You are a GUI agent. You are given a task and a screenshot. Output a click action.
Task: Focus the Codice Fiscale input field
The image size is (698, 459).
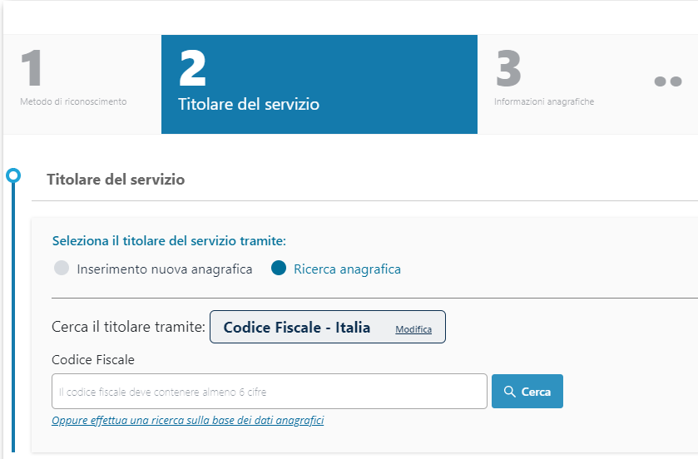point(269,392)
